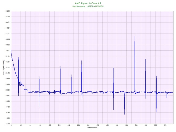Click the 42 tick on the time axis

[x=21, y=125]
